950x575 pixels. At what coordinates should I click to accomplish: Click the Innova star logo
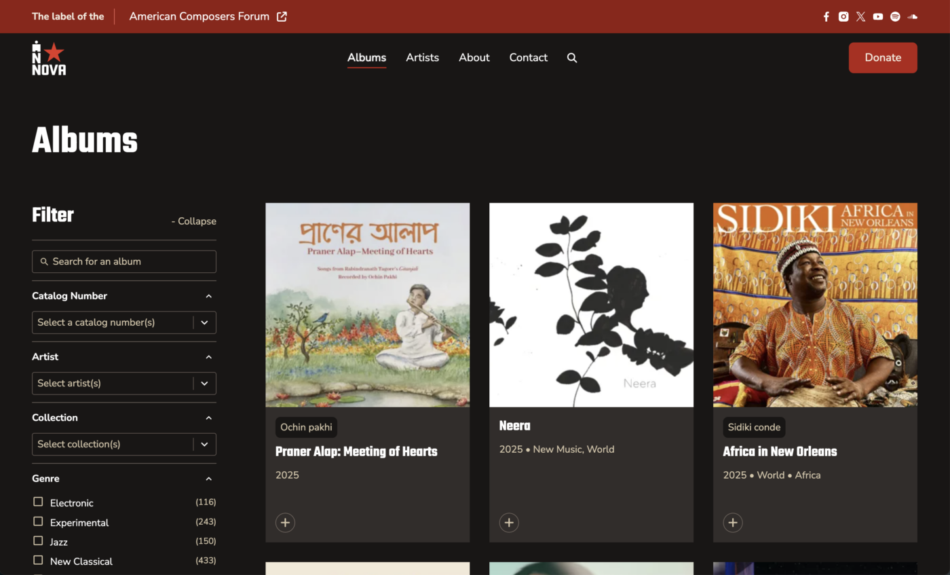[x=49, y=58]
